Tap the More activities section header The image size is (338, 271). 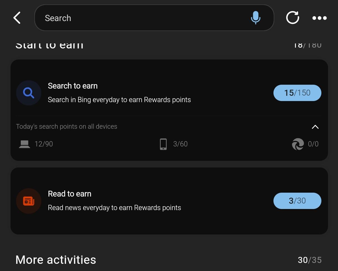(55, 260)
